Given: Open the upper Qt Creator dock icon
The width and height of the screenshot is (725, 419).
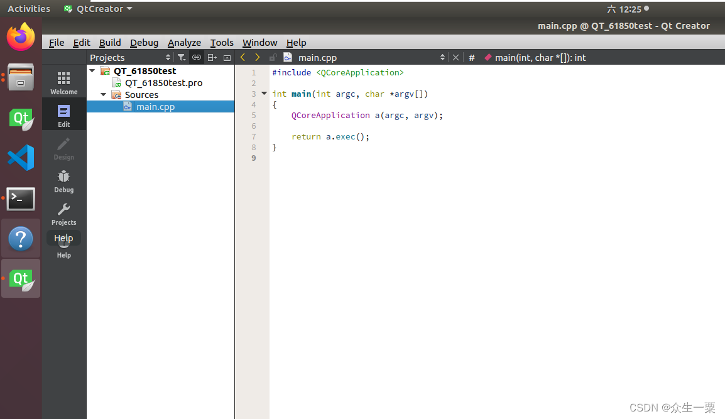Looking at the screenshot, I should pyautogui.click(x=21, y=119).
